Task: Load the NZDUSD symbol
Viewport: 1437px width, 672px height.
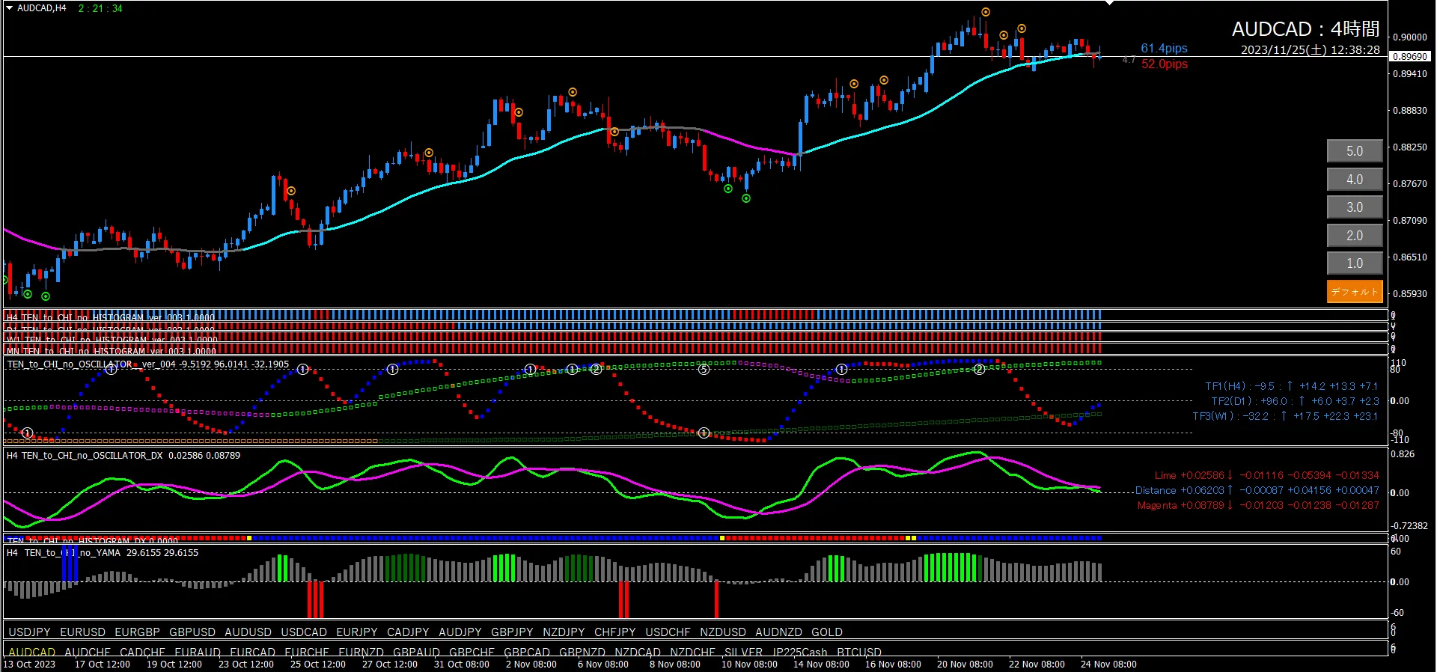Action: click(723, 632)
